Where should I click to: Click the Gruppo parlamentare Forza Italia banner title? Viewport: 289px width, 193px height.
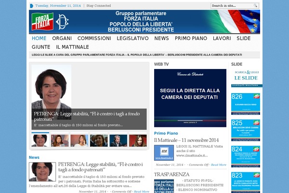141,21
